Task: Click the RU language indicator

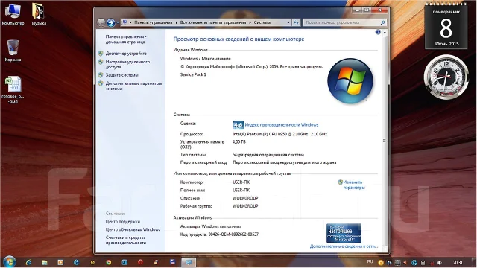Action: (370, 261)
